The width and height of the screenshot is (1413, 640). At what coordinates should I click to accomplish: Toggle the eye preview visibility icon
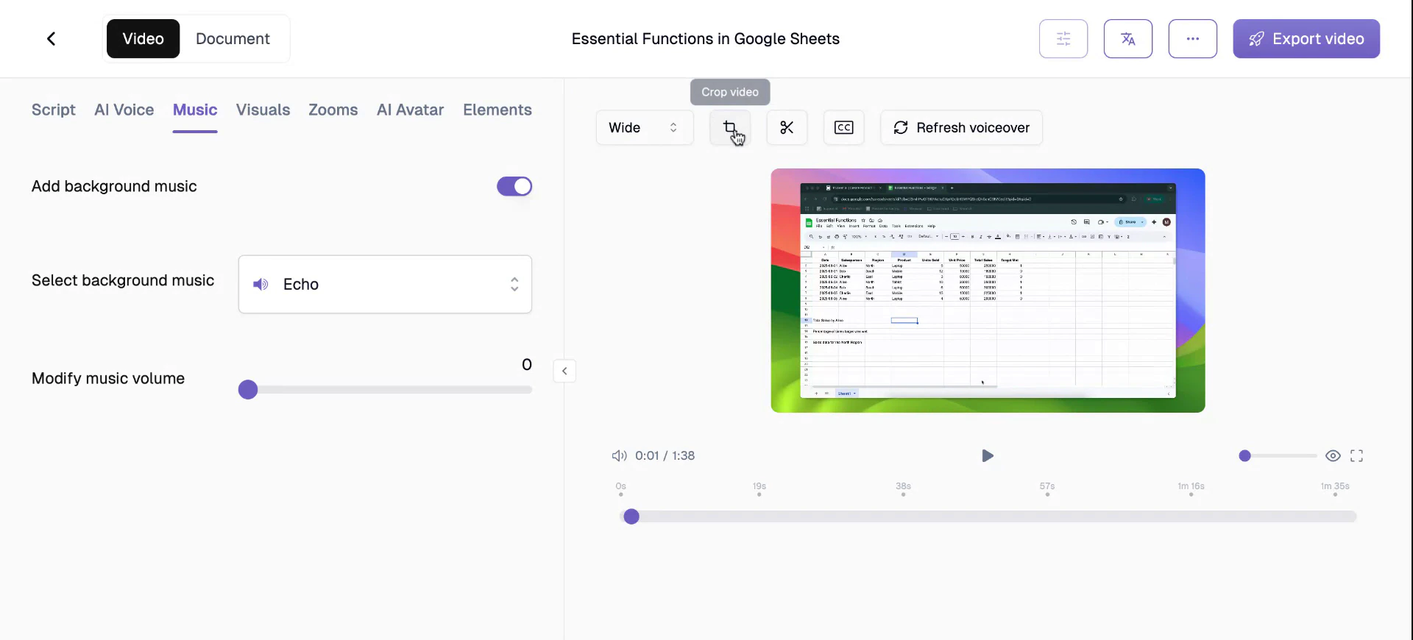click(1333, 456)
